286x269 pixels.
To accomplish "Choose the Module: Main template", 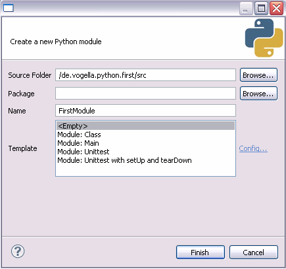I will [78, 143].
